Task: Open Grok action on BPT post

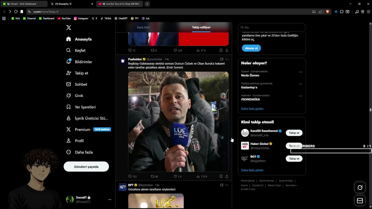Action: (221, 185)
